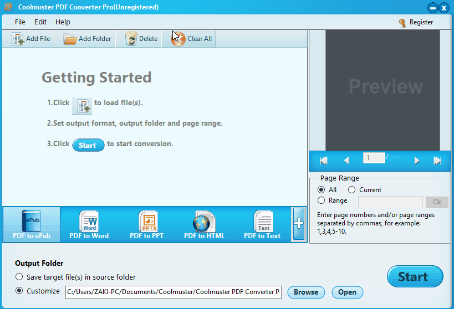Go to first preview page
The height and width of the screenshot is (309, 454).
[323, 161]
